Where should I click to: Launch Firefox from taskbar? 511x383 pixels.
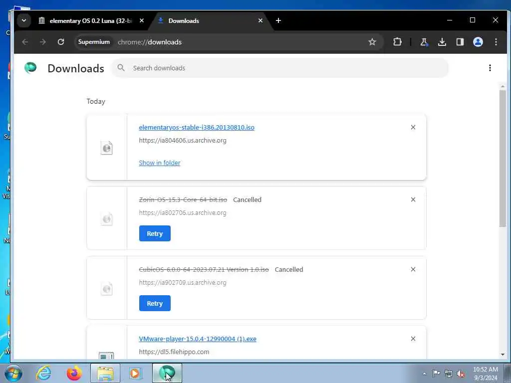pyautogui.click(x=74, y=373)
